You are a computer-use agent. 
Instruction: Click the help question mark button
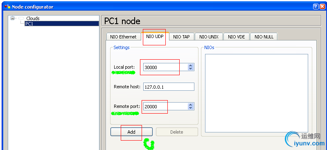click(316, 7)
